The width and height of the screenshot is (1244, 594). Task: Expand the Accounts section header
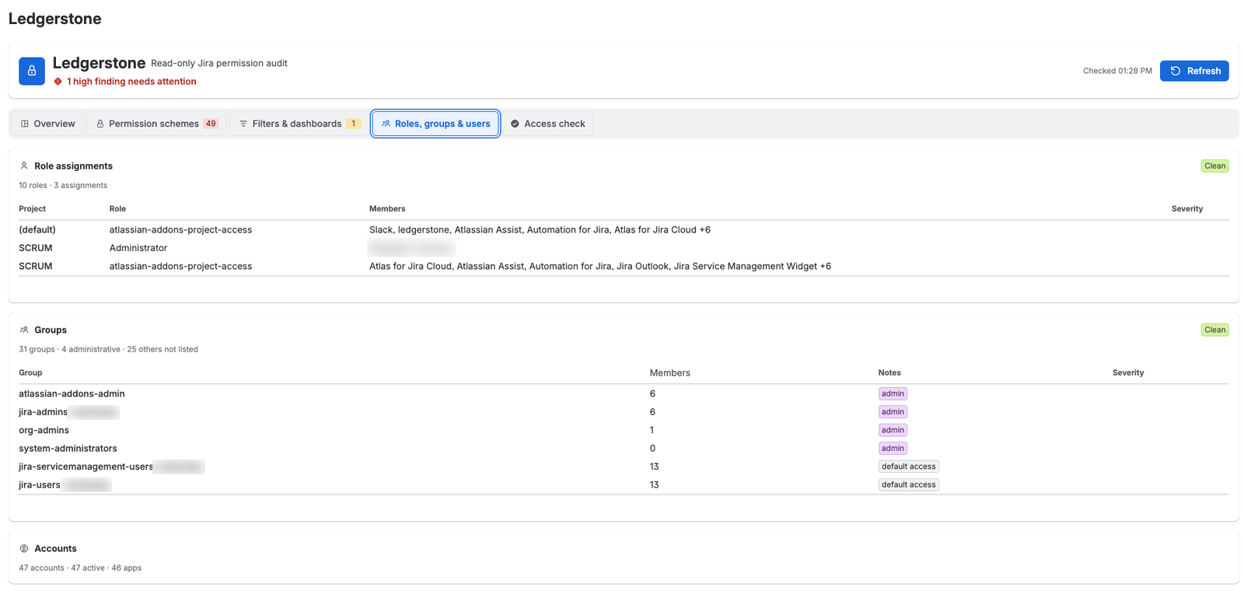(55, 549)
